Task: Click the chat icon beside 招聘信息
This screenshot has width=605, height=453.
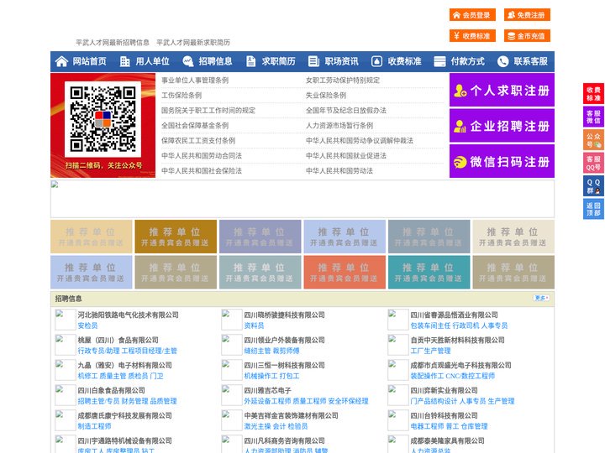Action: [x=188, y=61]
